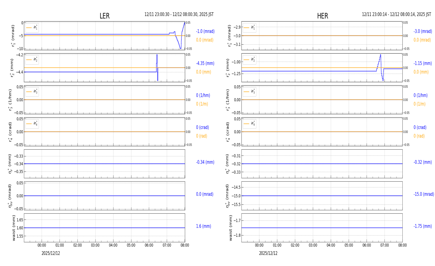Click the orange 0.0 (mm) value beside LER r2
Viewport: 435px width, 266px height.
pos(204,72)
